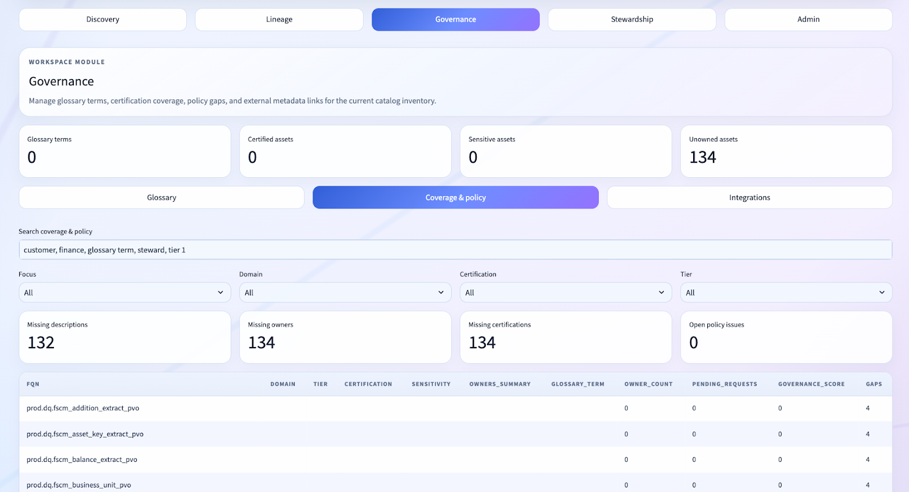Switch to the Lineage tab

click(x=279, y=19)
